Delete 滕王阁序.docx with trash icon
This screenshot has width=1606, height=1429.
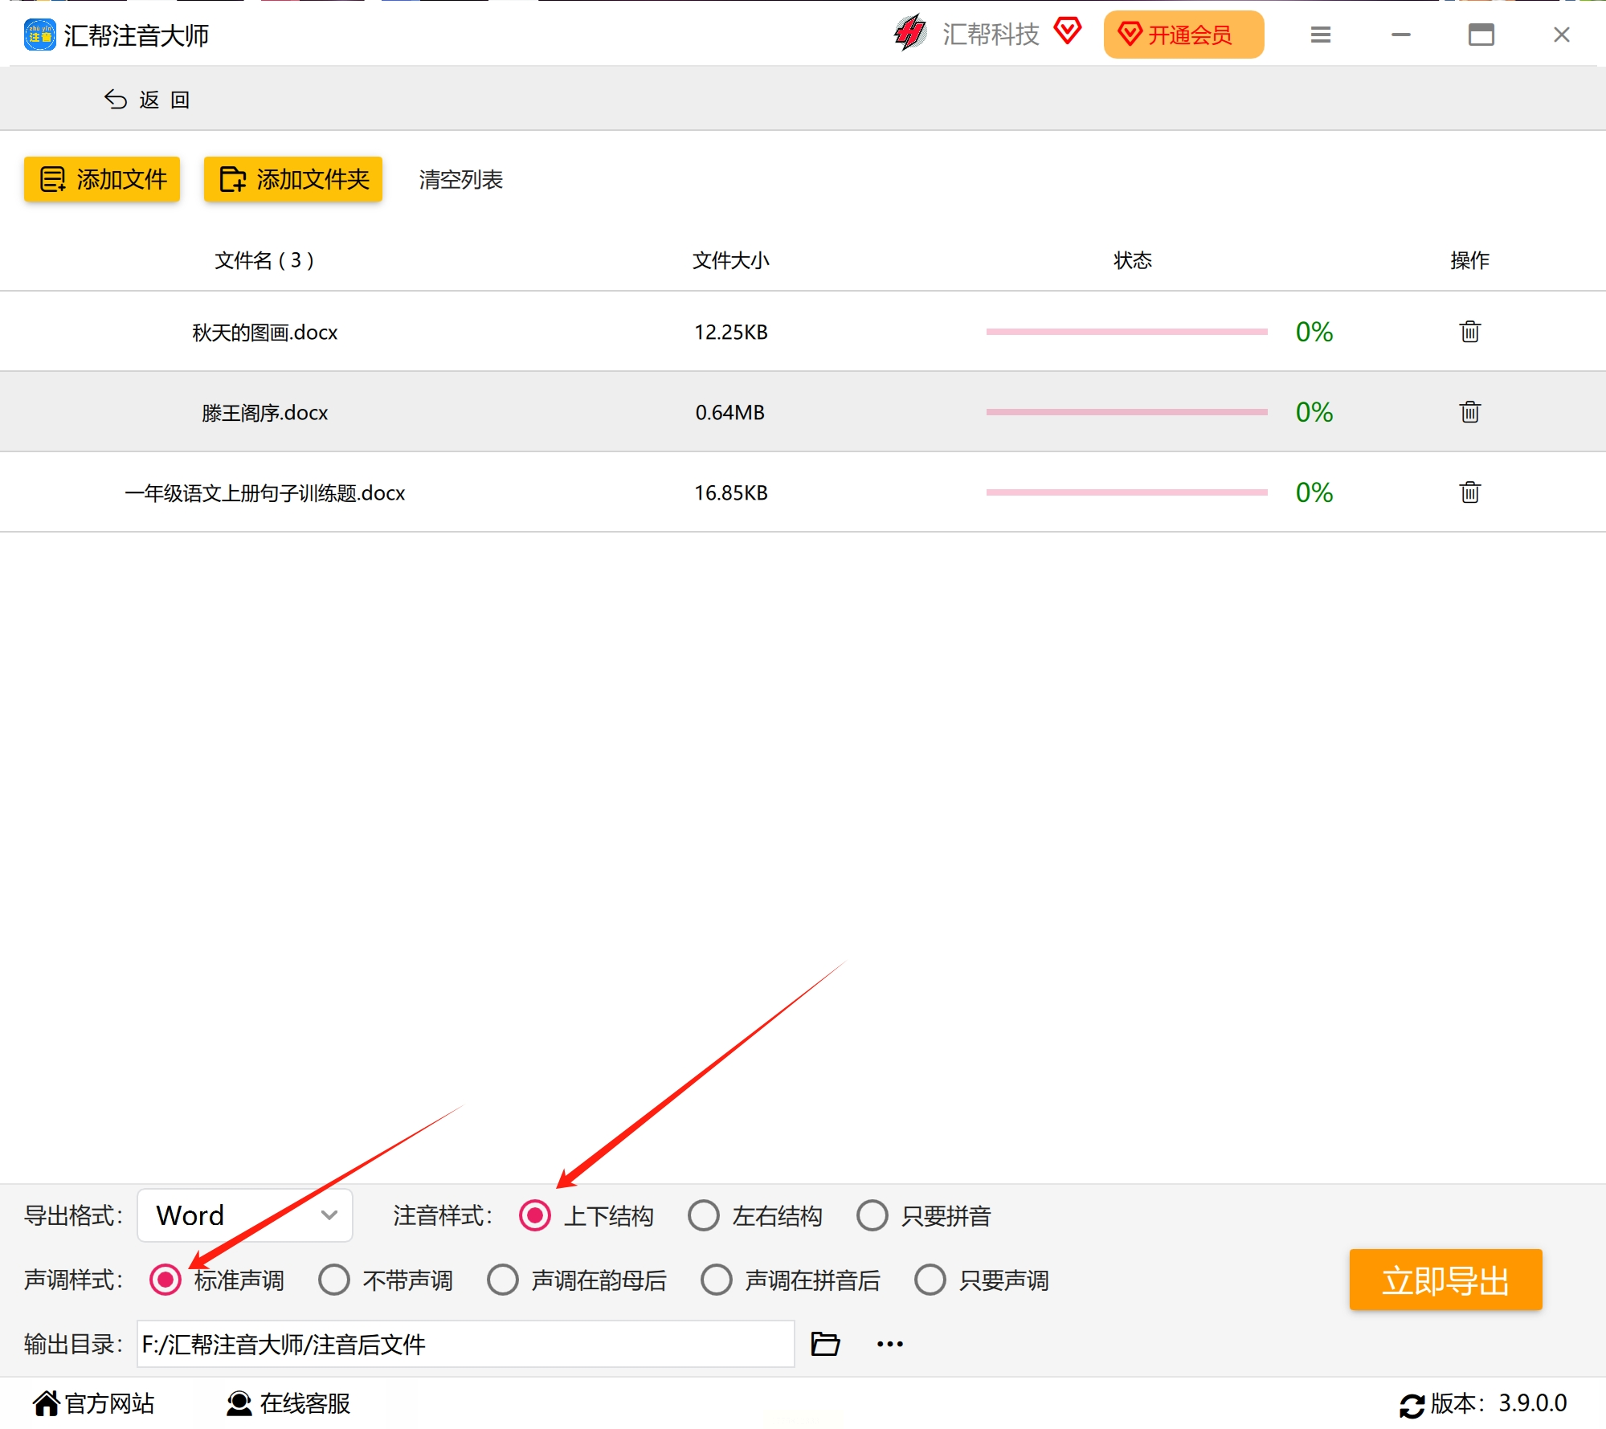[x=1469, y=411]
